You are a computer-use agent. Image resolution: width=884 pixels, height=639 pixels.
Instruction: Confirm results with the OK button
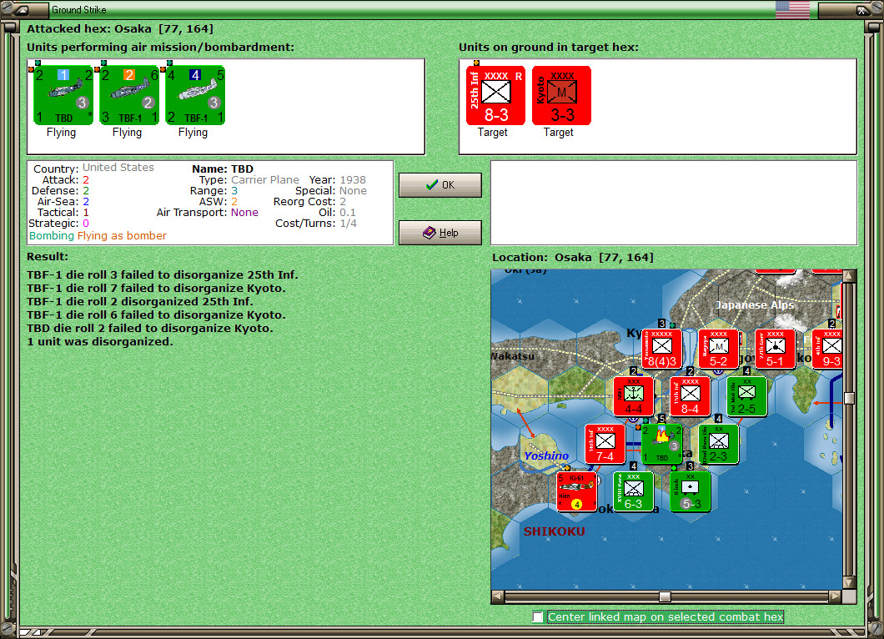tap(440, 185)
